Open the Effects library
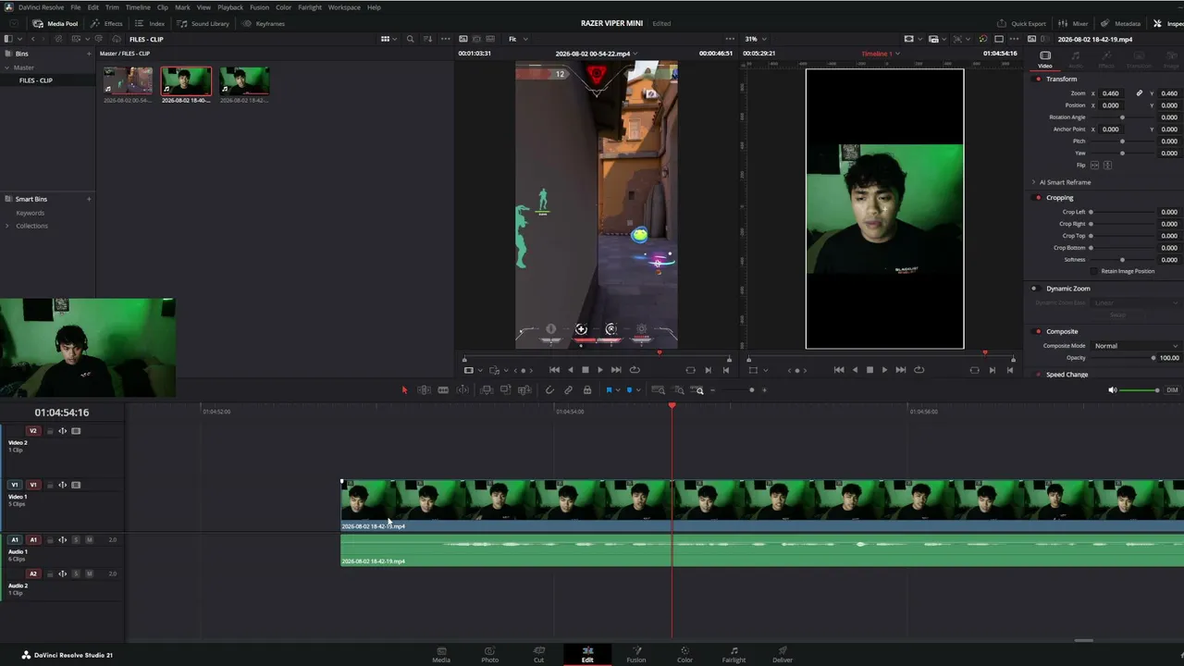1184x666 pixels. (106, 23)
